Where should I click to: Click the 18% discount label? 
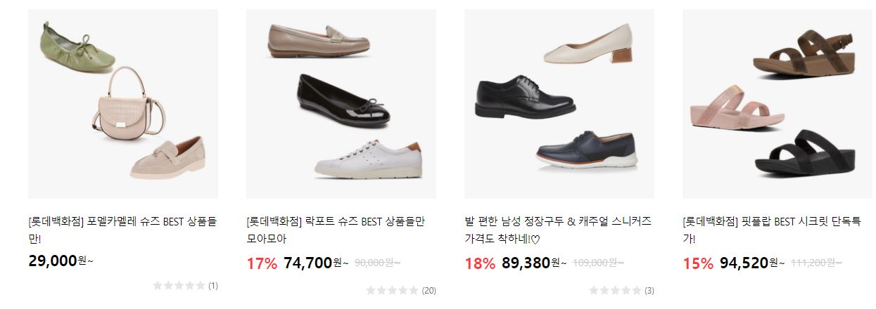click(x=480, y=263)
